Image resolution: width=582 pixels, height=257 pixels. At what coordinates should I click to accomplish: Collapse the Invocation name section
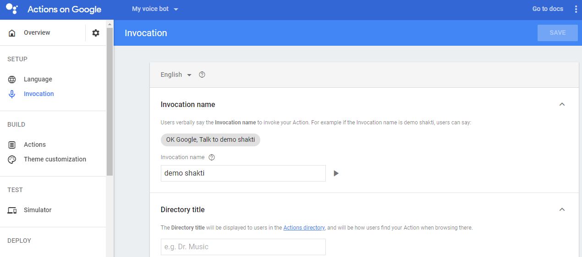click(x=562, y=104)
